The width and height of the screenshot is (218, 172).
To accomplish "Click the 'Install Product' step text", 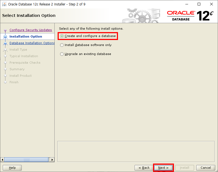I will click(x=20, y=76).
